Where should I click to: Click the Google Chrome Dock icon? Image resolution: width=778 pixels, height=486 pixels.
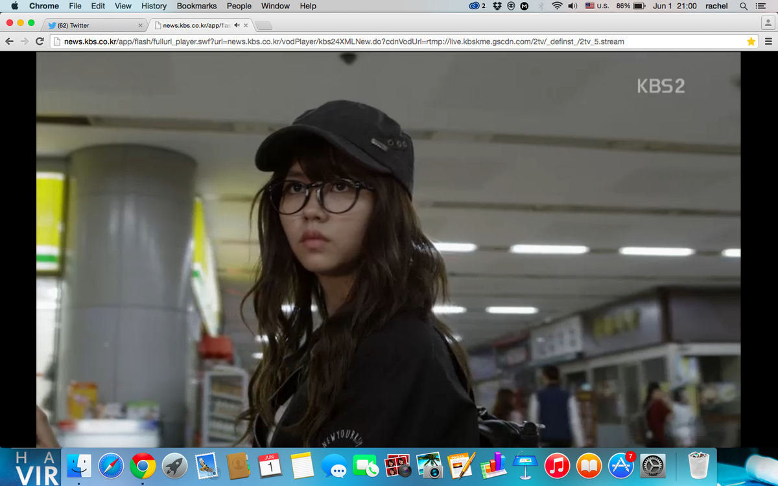click(x=143, y=465)
